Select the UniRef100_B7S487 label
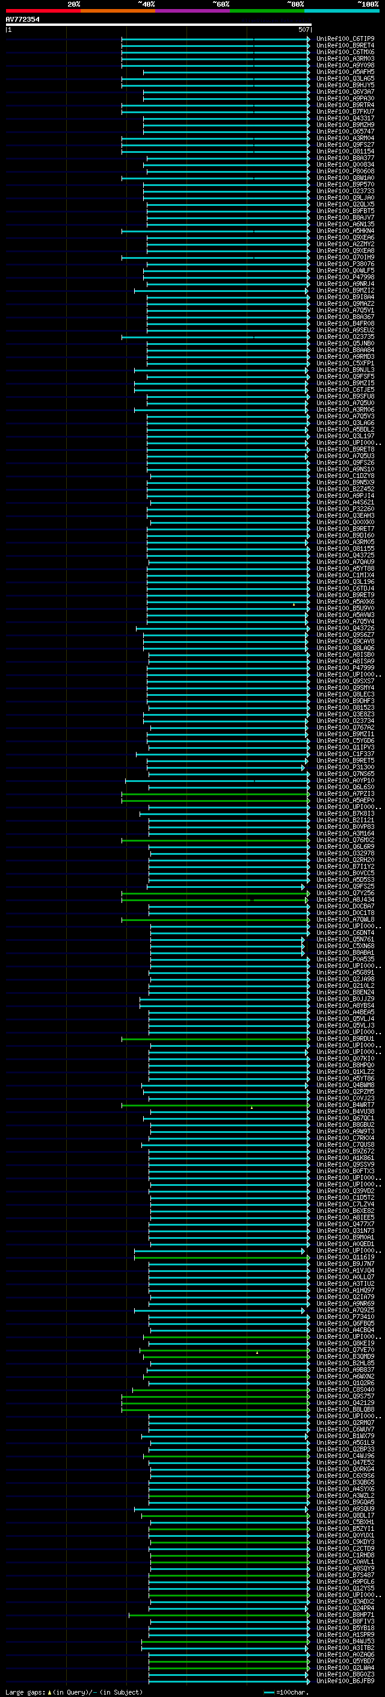This screenshot has height=1697, width=385. [x=345, y=1574]
